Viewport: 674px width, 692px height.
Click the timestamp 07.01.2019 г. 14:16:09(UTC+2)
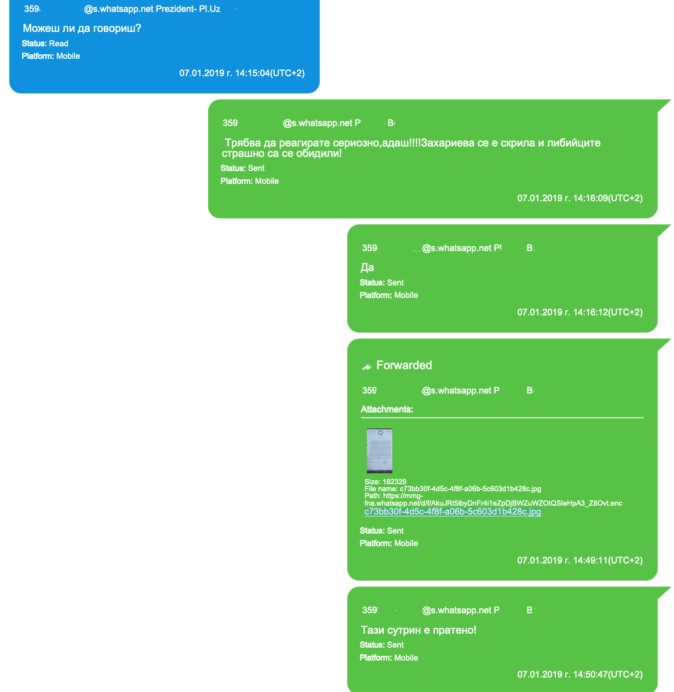point(580,198)
